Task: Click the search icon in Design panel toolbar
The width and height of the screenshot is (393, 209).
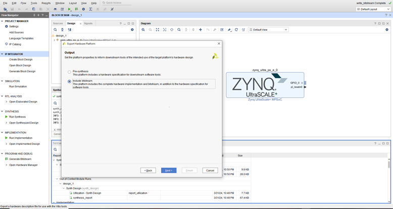Action: pyautogui.click(x=55, y=30)
